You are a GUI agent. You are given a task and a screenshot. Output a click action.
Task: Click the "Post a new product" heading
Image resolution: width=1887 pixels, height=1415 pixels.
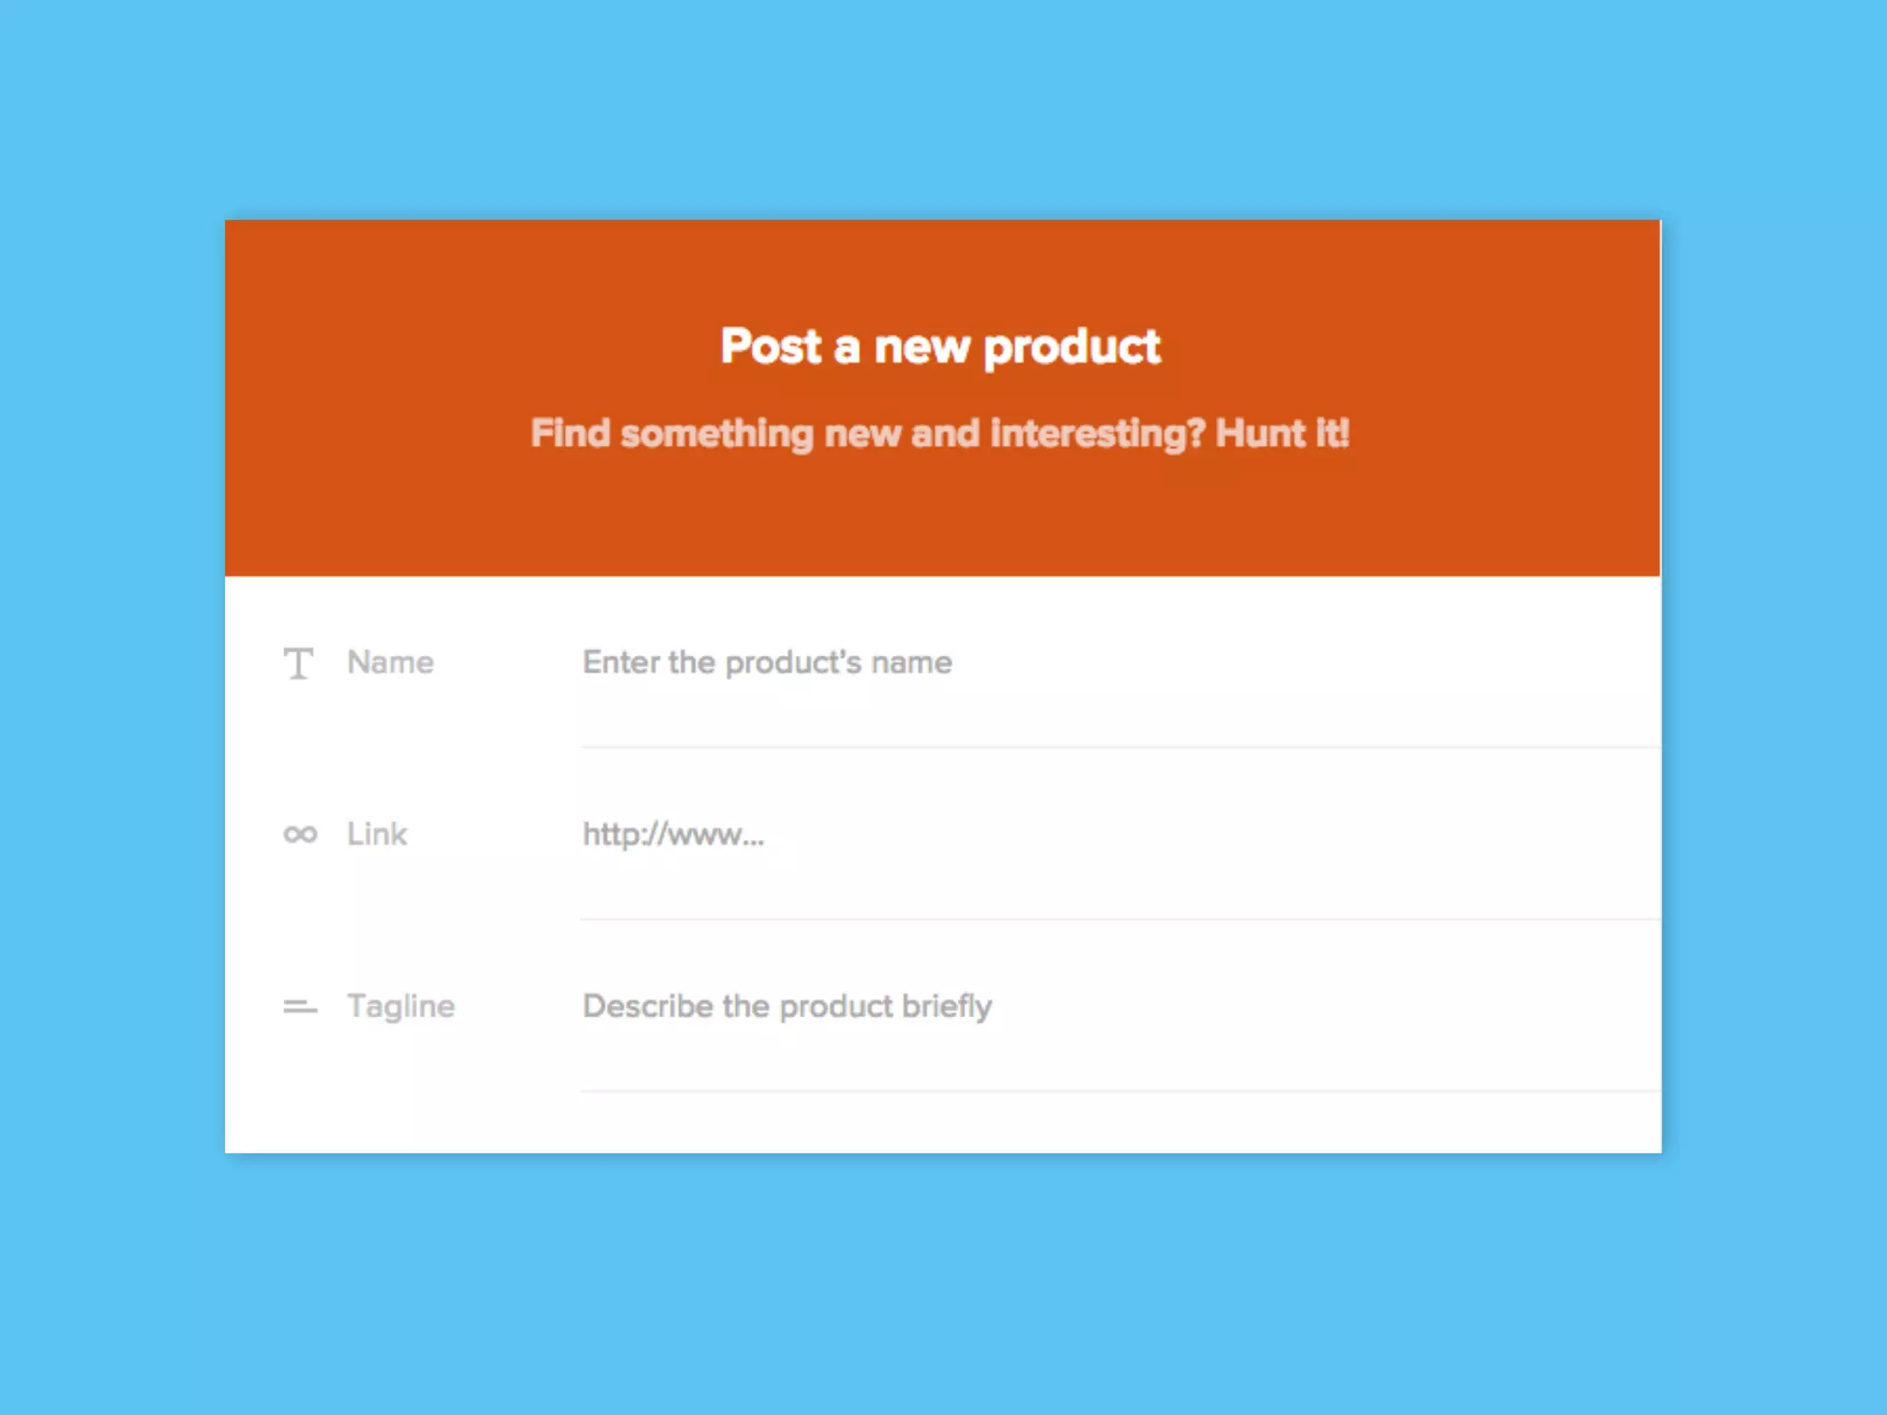click(x=940, y=347)
